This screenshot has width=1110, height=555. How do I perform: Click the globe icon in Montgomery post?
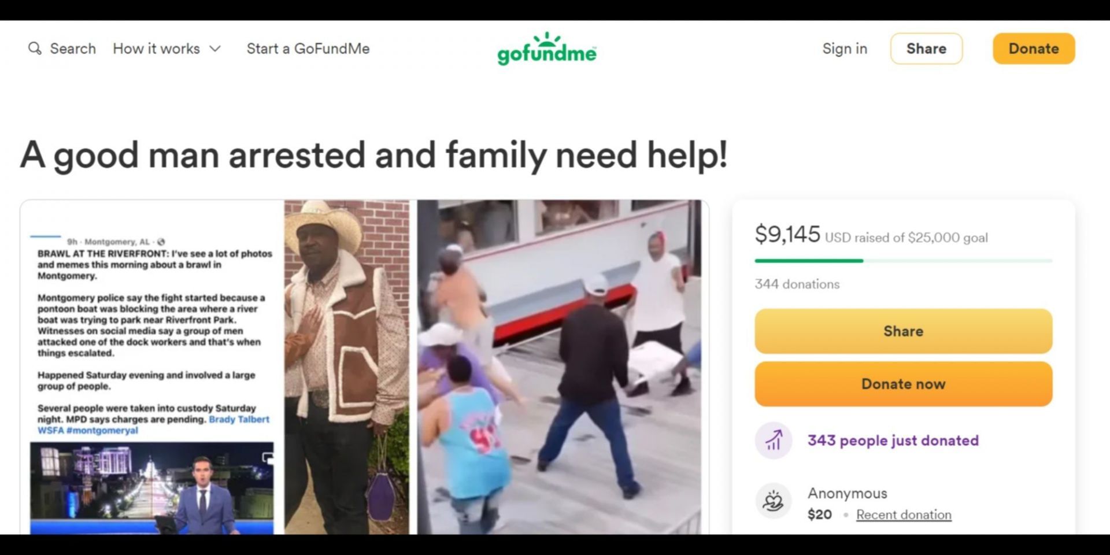(x=161, y=242)
